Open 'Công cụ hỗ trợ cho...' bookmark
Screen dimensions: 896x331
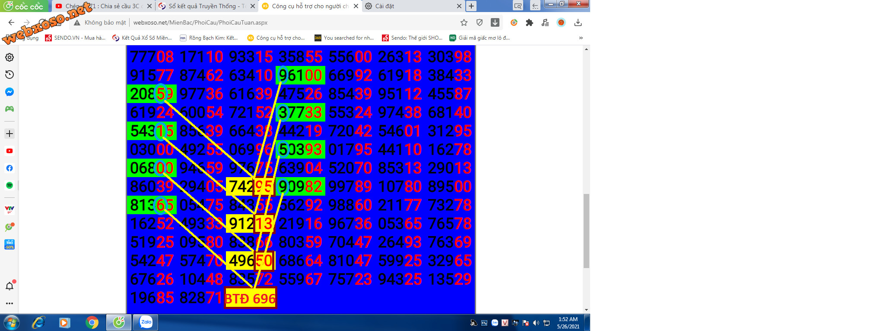tap(276, 38)
